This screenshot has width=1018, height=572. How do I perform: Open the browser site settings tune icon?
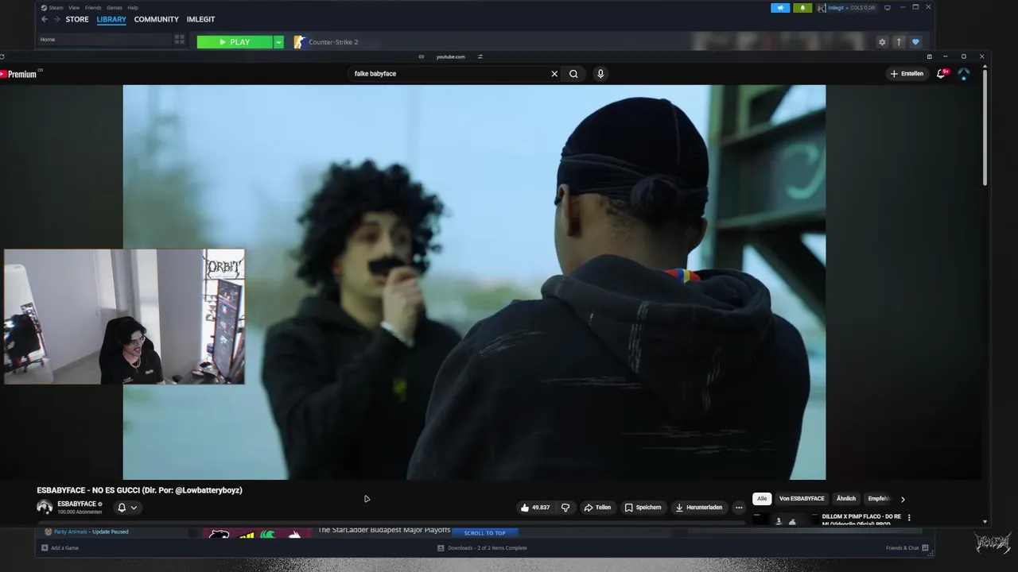click(480, 56)
